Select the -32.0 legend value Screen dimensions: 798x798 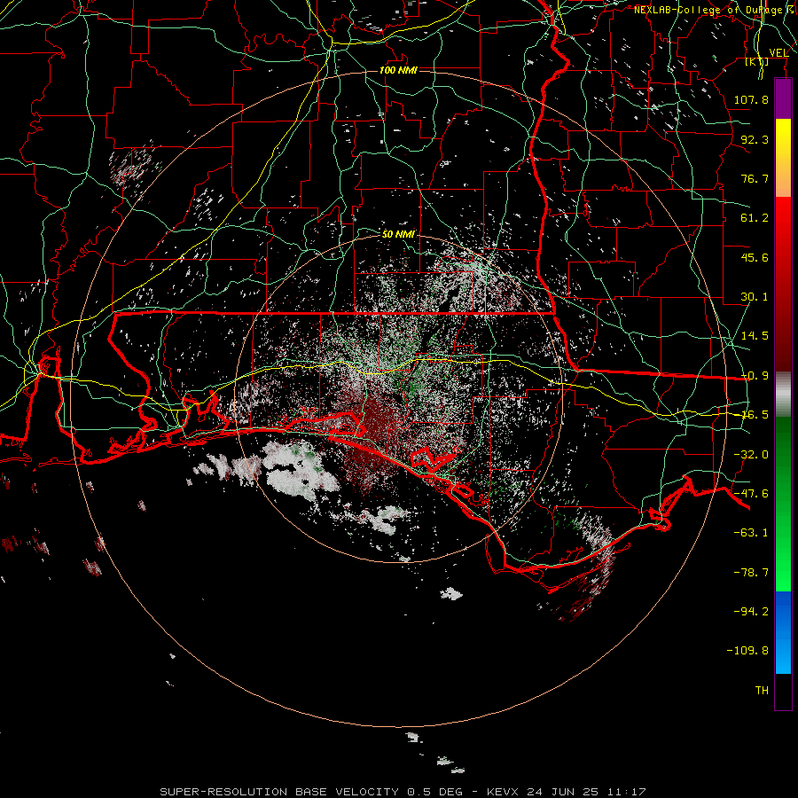751,455
